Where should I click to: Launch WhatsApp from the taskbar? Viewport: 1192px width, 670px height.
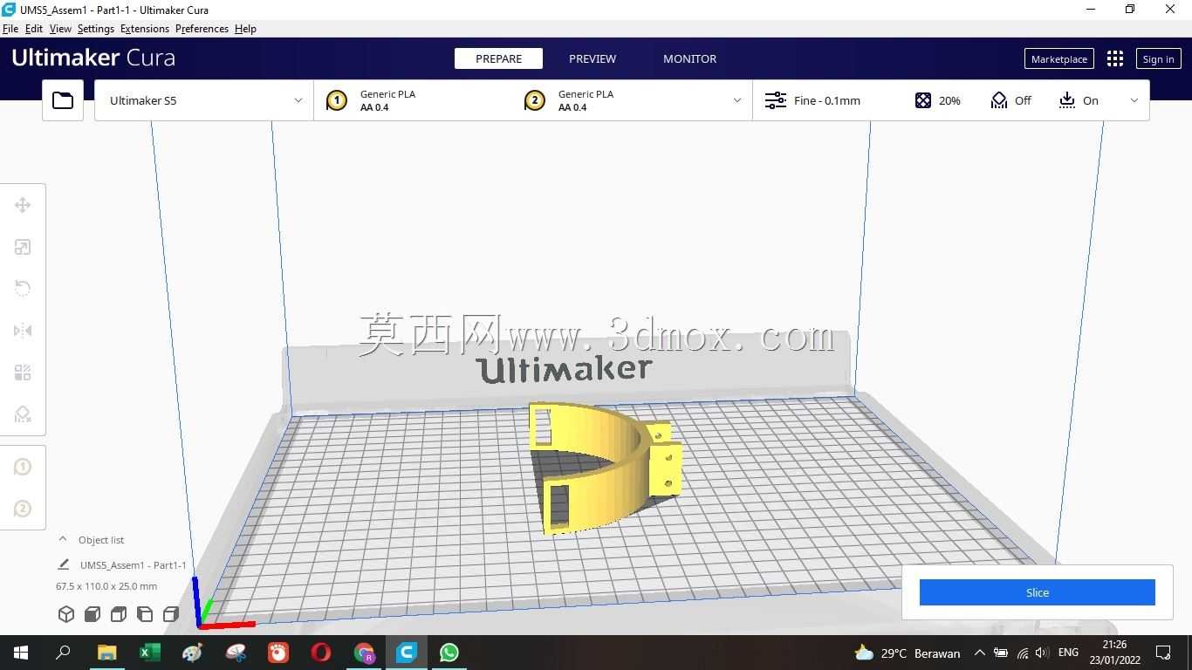coord(449,653)
